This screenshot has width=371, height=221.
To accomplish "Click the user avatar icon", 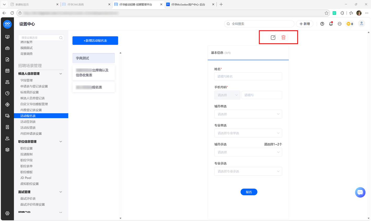I will pyautogui.click(x=361, y=24).
